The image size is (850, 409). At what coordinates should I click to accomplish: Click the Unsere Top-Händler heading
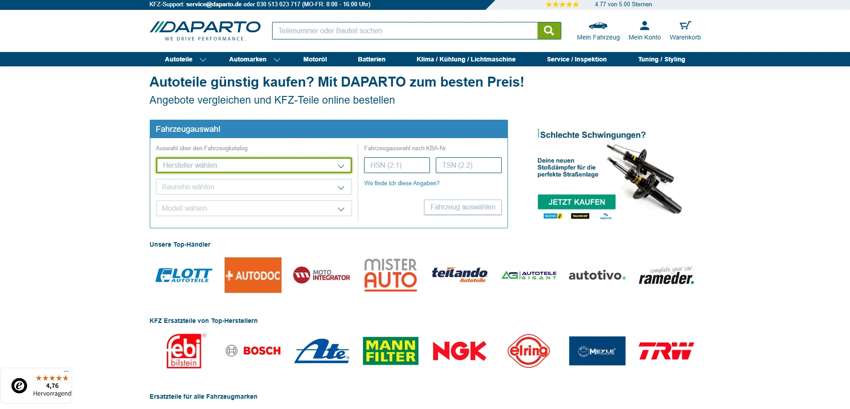[180, 244]
